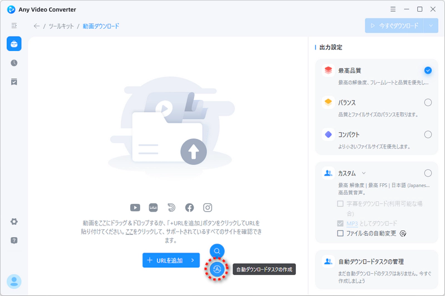
Task: Toggle the MP3としてダウンロード checkbox
Action: point(340,223)
